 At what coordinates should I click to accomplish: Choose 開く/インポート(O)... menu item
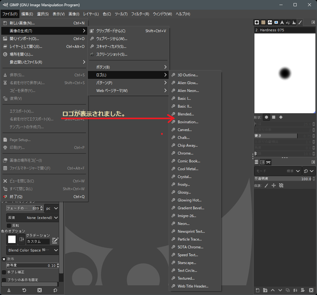44,39
